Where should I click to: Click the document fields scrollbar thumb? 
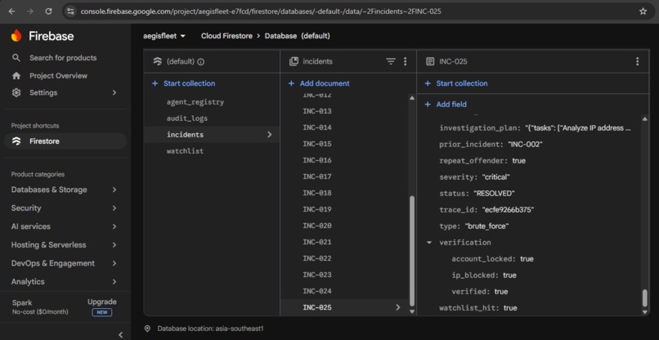coord(645,298)
